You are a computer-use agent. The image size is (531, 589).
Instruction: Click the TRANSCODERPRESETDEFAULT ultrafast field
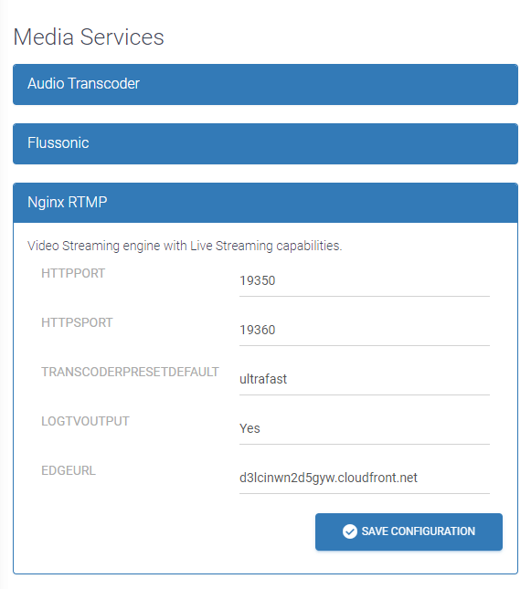coord(365,380)
